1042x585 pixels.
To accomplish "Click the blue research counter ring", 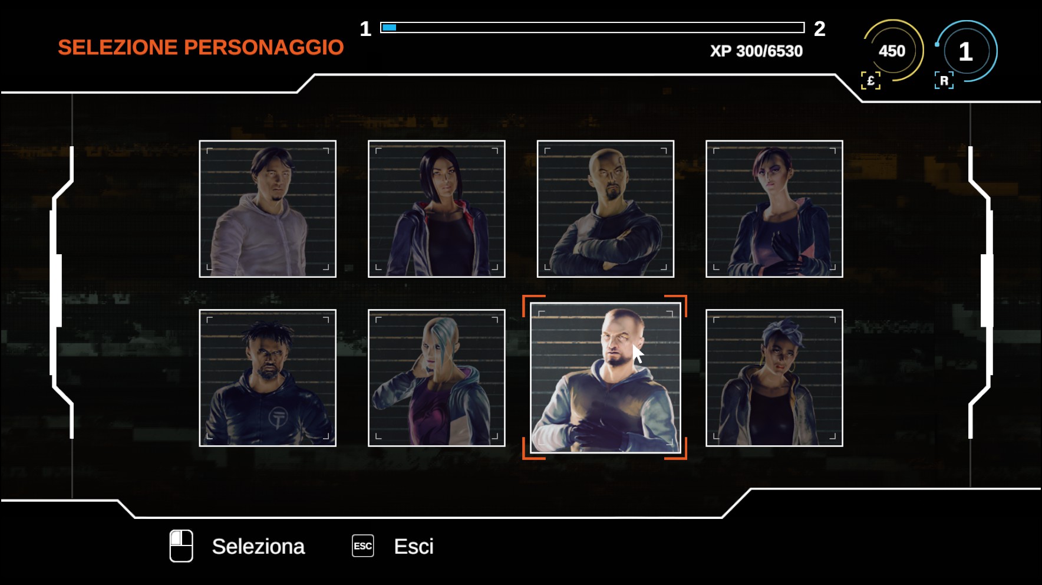I will (967, 51).
